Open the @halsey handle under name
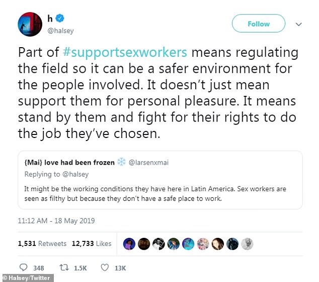This screenshot has height=282, width=319. tap(60, 31)
